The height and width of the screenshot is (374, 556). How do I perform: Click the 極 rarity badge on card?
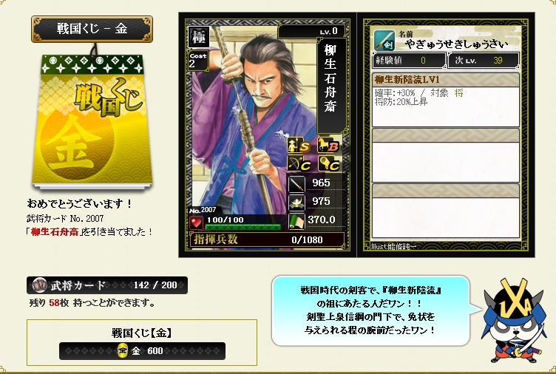(x=199, y=37)
